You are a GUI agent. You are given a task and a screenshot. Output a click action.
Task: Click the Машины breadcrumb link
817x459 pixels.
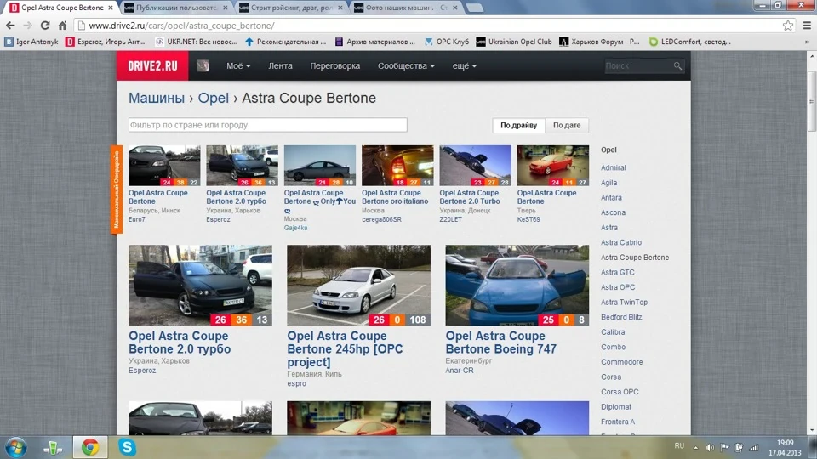tap(157, 98)
